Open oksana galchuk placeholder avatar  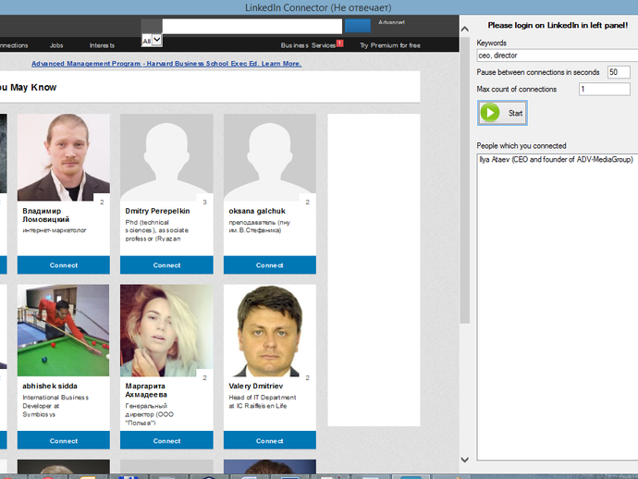coord(270,157)
